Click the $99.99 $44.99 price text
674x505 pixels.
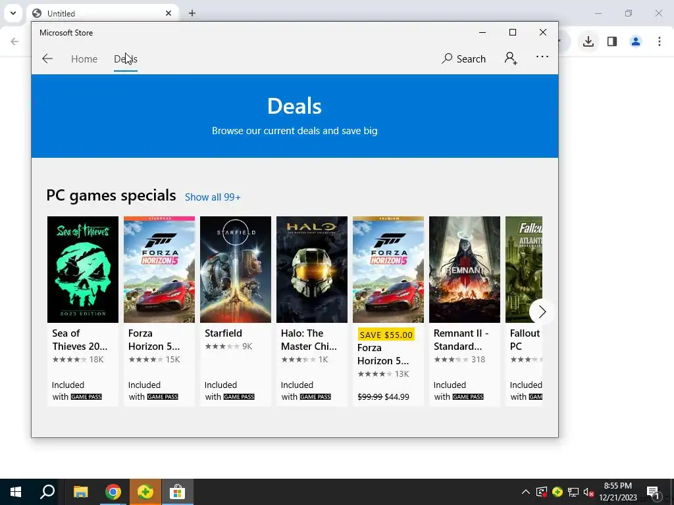[384, 397]
